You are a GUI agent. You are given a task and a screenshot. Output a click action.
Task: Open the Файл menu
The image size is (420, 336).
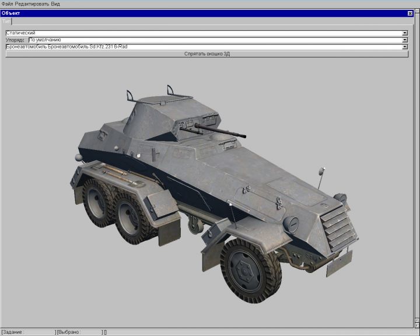click(8, 4)
